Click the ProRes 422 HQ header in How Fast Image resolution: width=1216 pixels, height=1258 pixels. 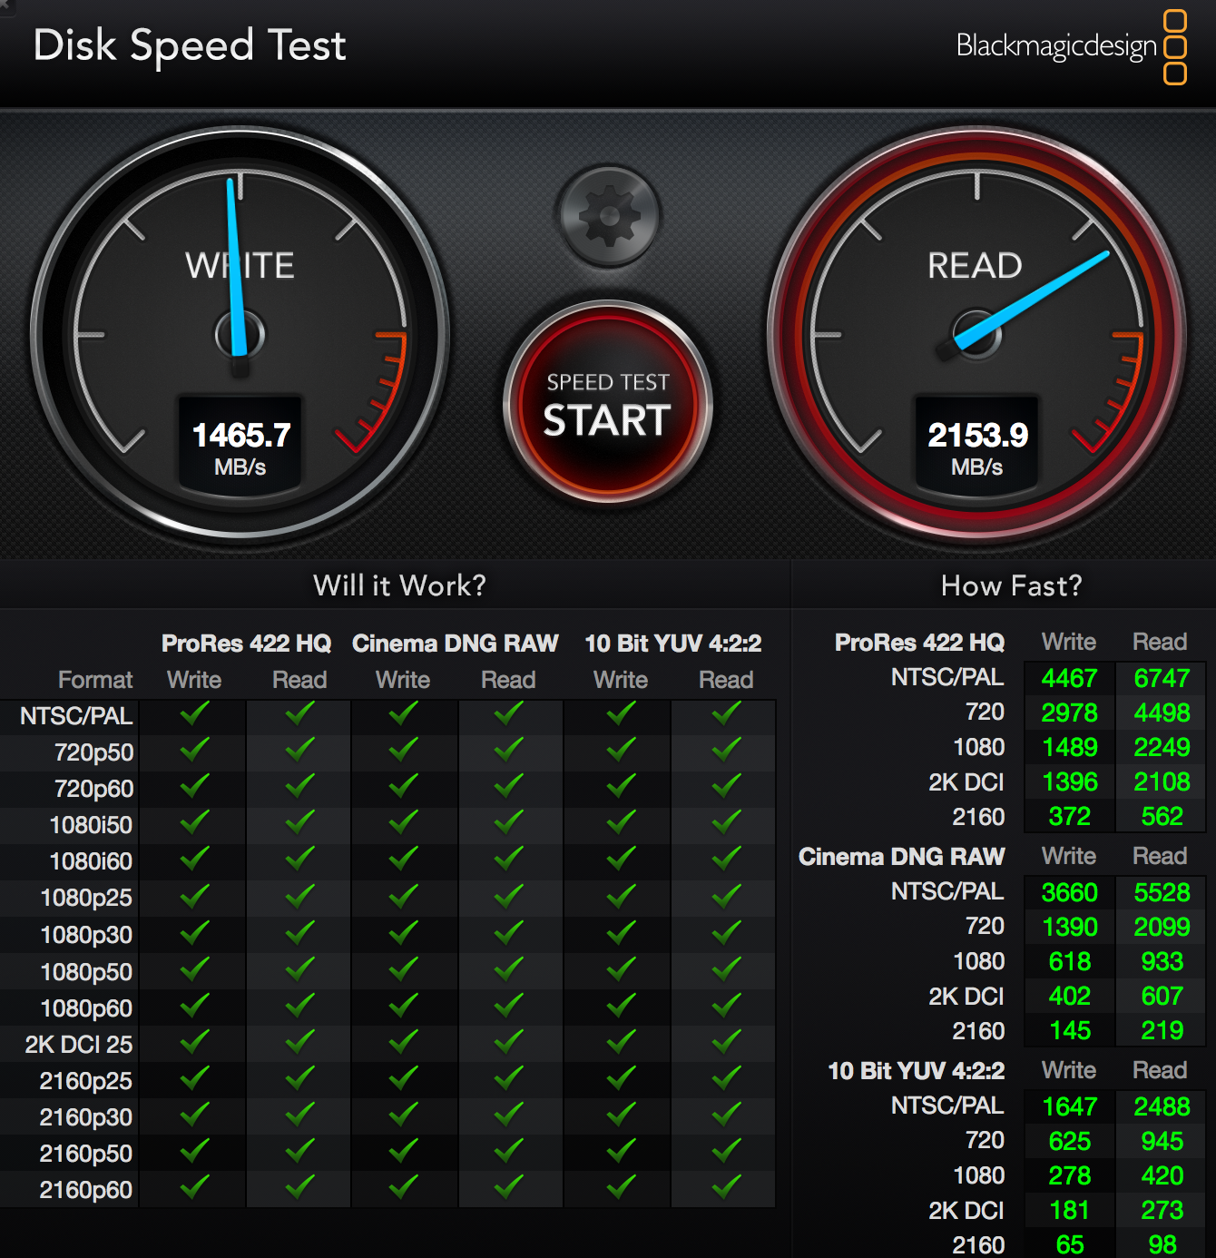[x=919, y=642]
